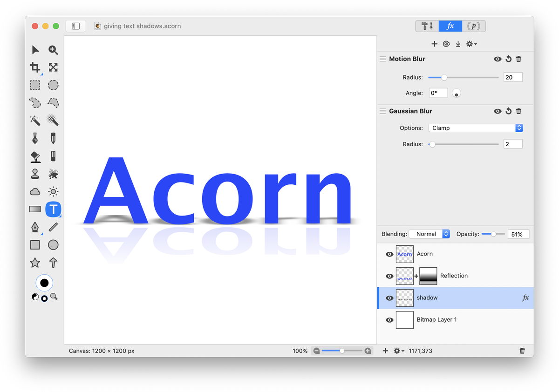Select the Arrow shape tool
Viewport: 559px width, 392px height.
click(53, 263)
